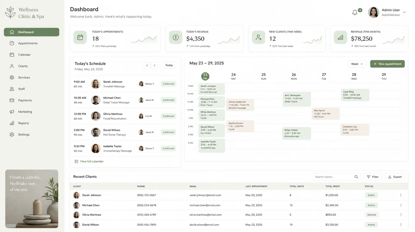
Task: Click the email michael.chen@email.com
Action: 205,205
